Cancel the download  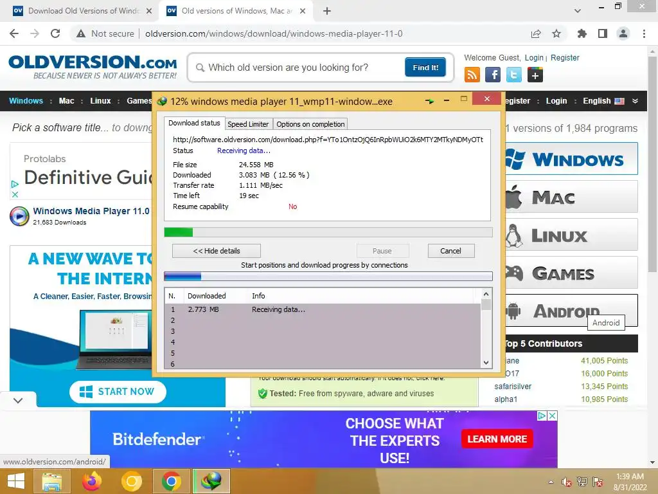coord(451,251)
